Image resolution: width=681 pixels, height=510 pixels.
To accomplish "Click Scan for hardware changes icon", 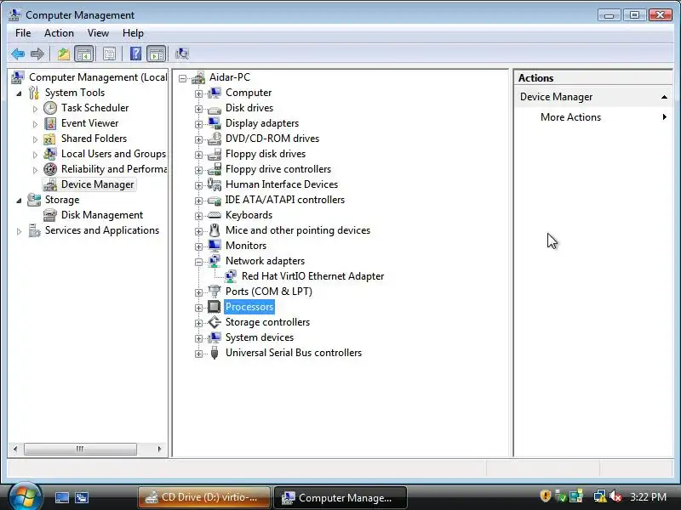I will (x=181, y=54).
